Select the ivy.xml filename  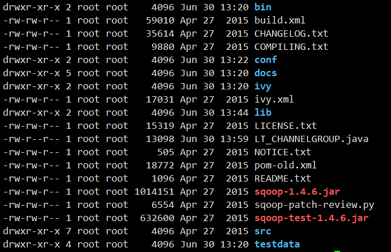click(274, 100)
